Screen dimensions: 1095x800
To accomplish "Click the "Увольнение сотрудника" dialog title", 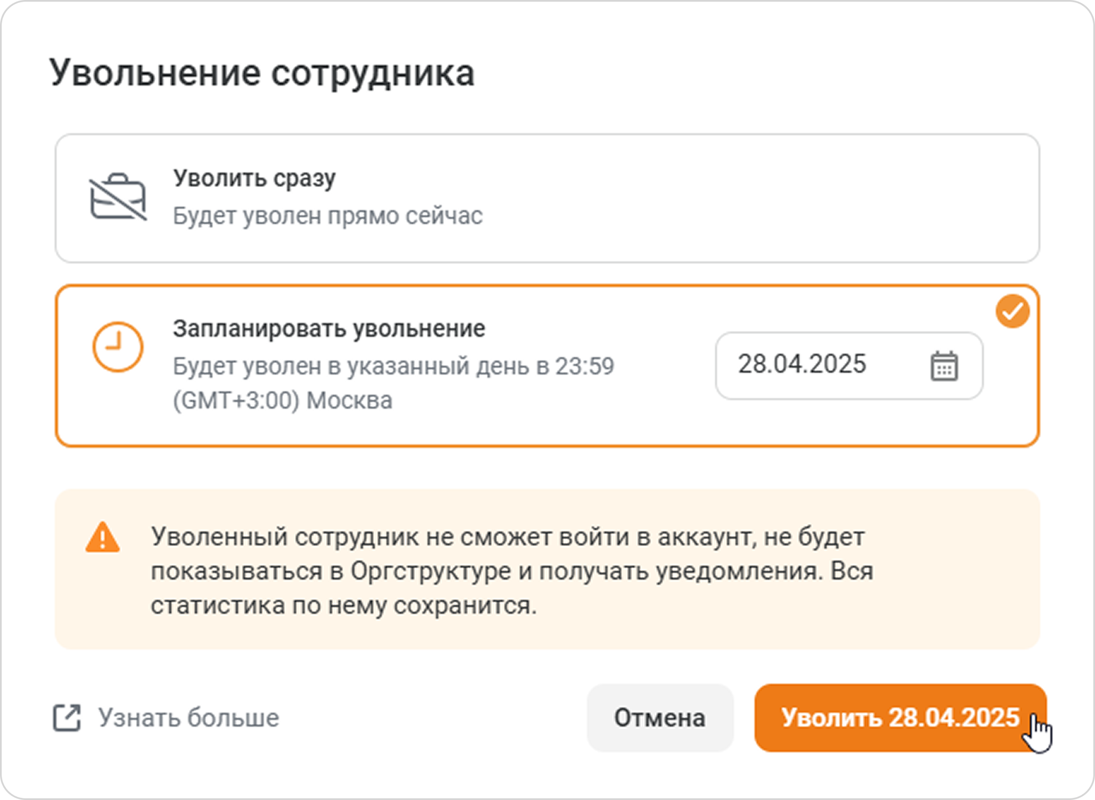I will [262, 74].
